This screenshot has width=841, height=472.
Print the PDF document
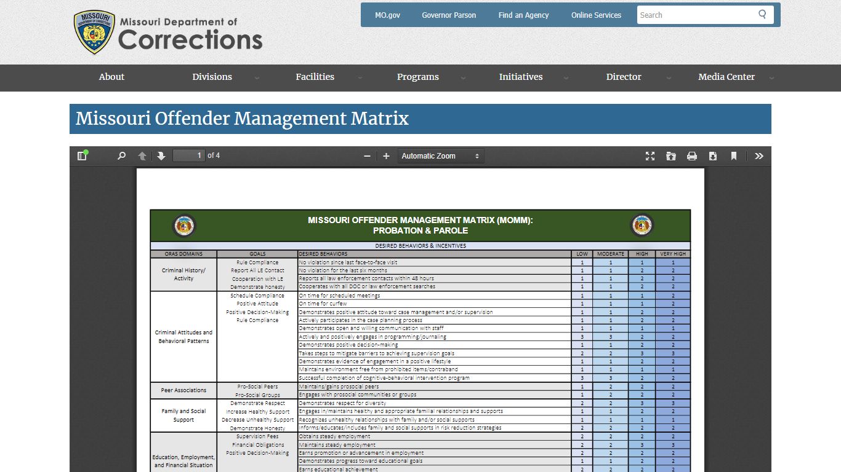click(692, 156)
